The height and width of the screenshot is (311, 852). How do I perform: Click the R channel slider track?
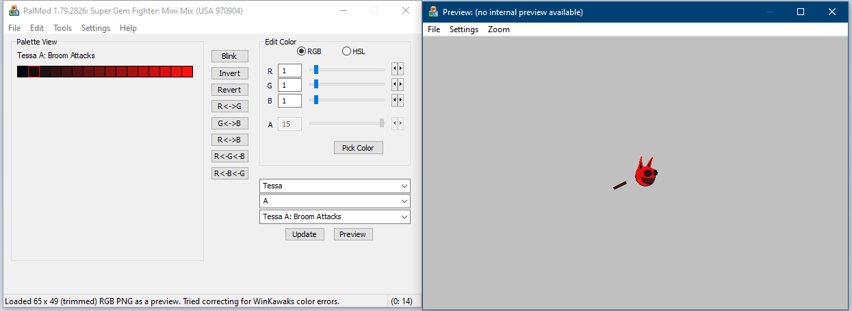pyautogui.click(x=349, y=69)
